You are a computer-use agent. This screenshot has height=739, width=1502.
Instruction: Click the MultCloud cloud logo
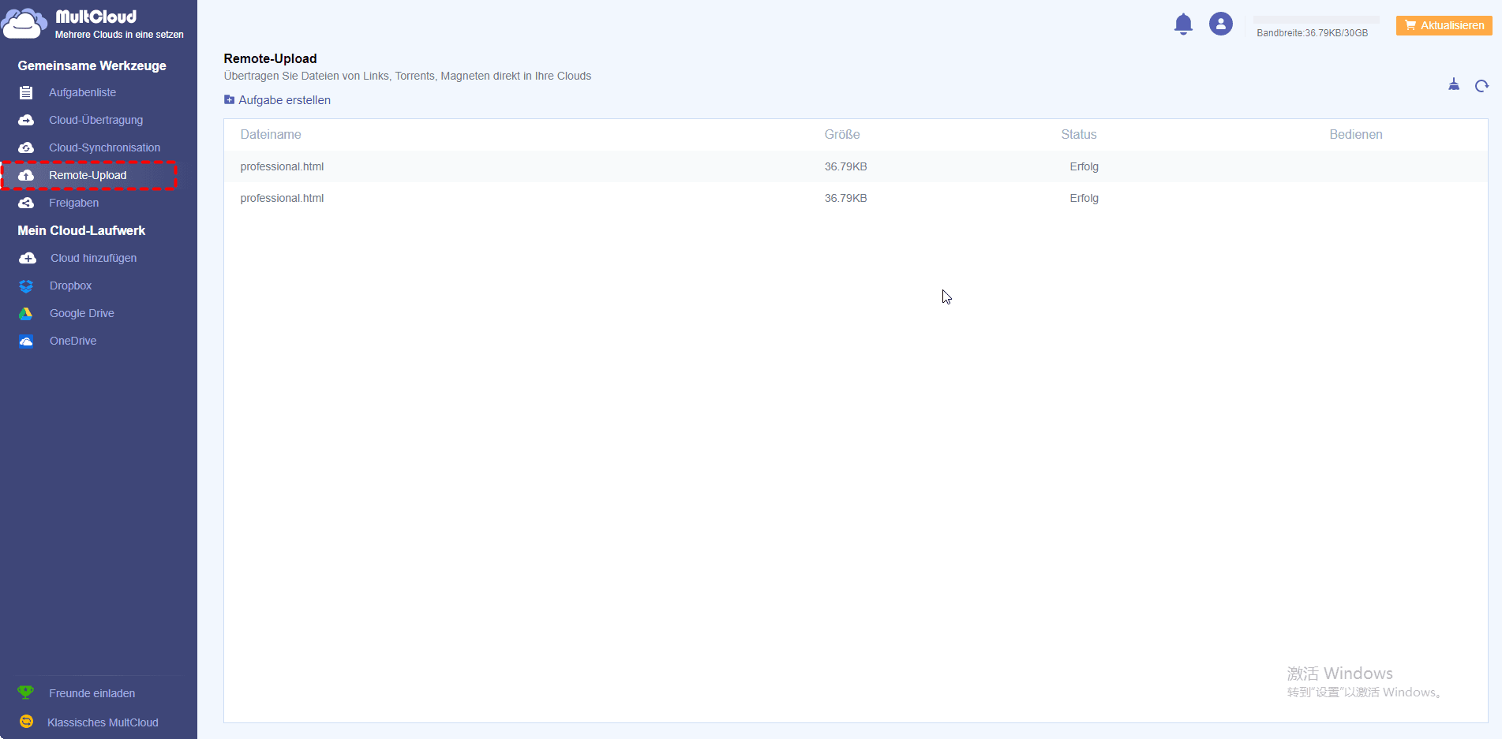click(x=24, y=24)
